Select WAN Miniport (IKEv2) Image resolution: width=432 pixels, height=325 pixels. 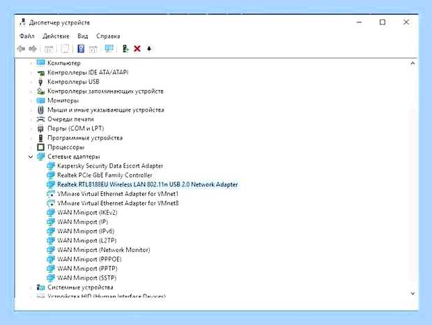coord(87,213)
